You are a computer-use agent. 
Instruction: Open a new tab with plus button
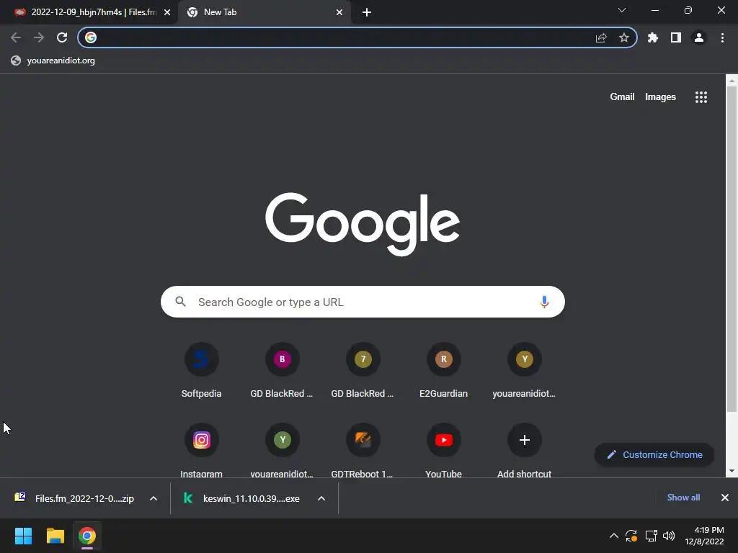[x=367, y=13]
